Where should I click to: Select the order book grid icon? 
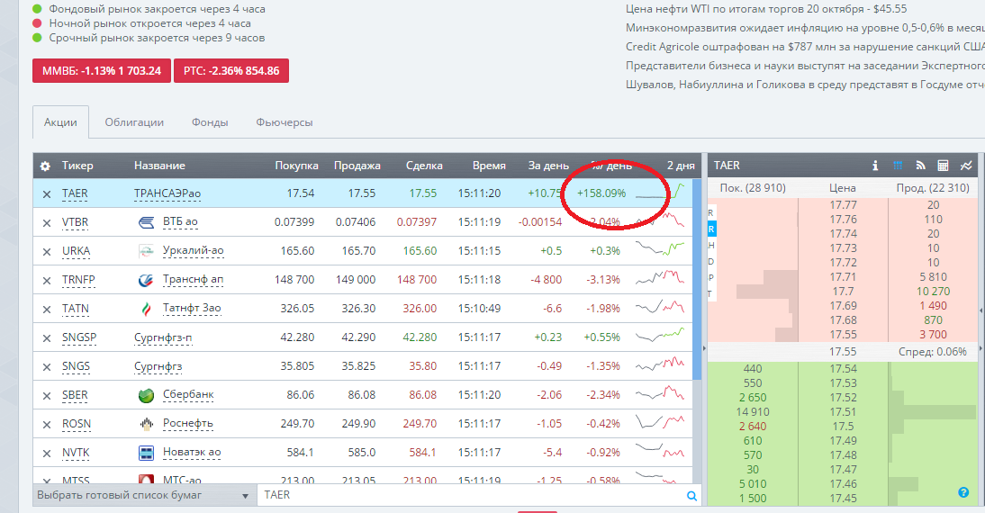point(898,166)
